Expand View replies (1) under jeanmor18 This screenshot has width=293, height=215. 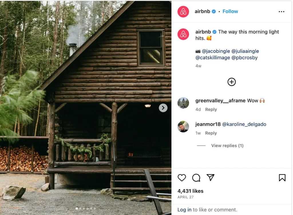tap(227, 146)
